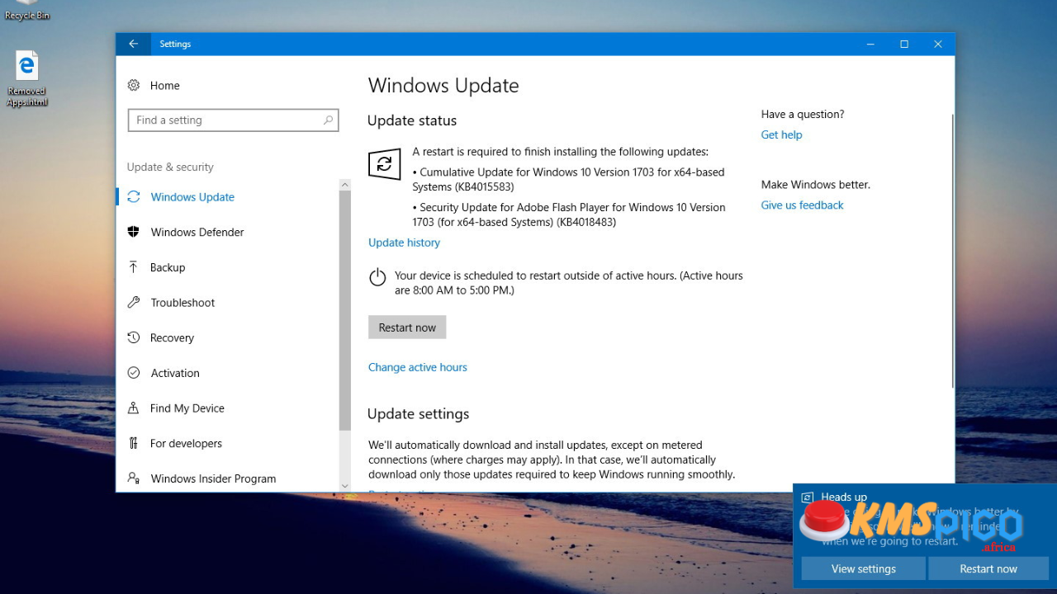
Task: Click the Heads up notification title
Action: (x=844, y=497)
